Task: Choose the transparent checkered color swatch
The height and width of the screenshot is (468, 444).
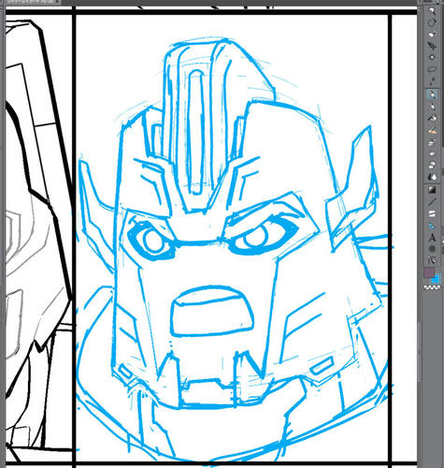Action: (x=433, y=287)
